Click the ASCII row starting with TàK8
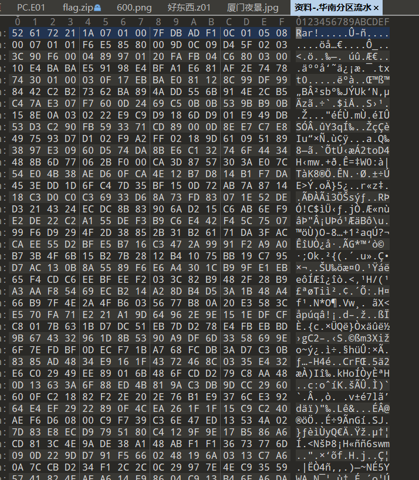This screenshot has height=480, width=419. click(343, 174)
